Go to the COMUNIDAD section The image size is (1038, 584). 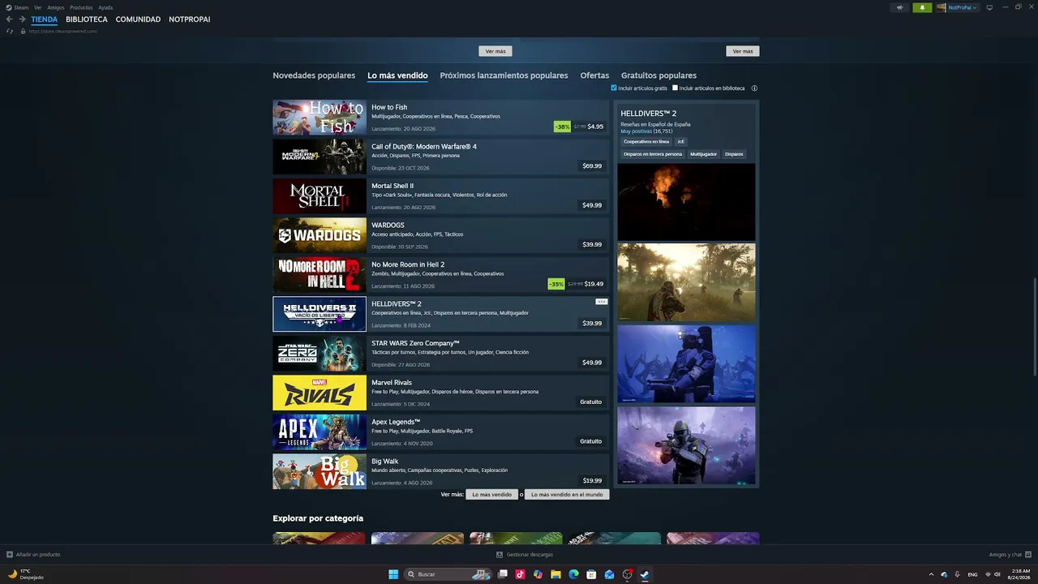pos(138,19)
